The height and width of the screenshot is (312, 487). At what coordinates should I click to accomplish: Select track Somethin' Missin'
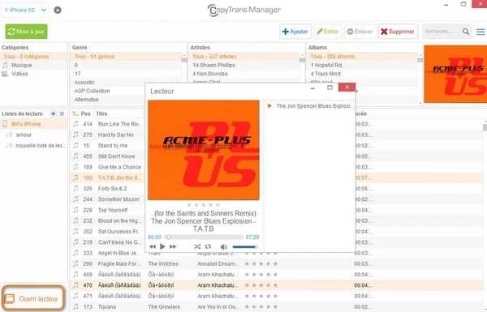119,199
